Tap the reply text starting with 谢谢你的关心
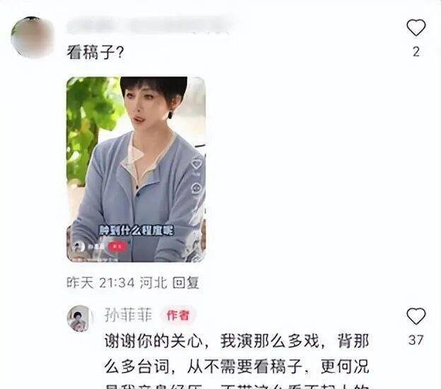The height and width of the screenshot is (389, 441). pos(237,361)
